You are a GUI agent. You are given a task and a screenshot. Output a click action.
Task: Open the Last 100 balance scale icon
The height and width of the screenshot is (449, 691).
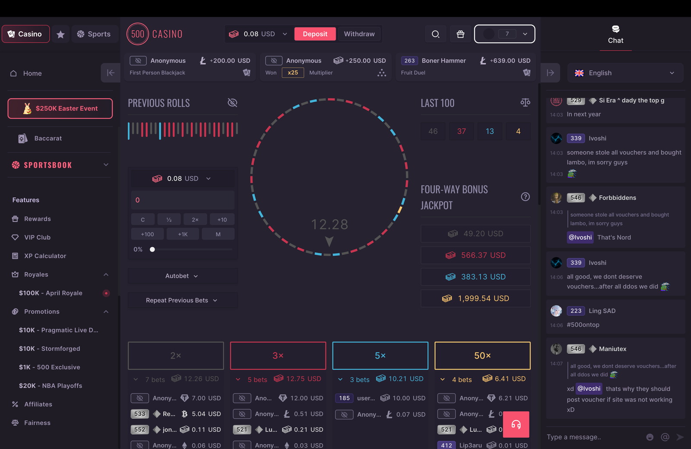click(x=525, y=103)
